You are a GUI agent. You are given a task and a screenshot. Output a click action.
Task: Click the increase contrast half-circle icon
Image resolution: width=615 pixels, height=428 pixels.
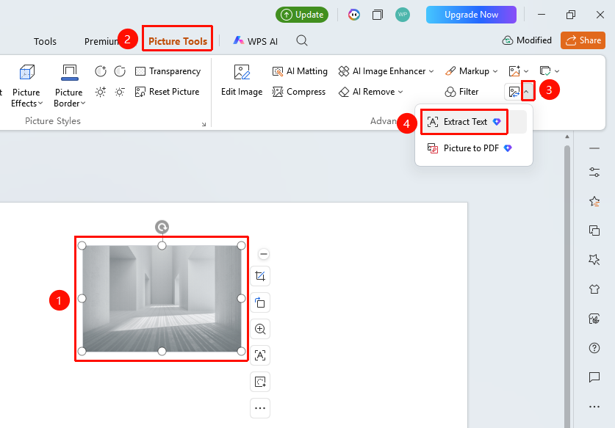pos(101,71)
